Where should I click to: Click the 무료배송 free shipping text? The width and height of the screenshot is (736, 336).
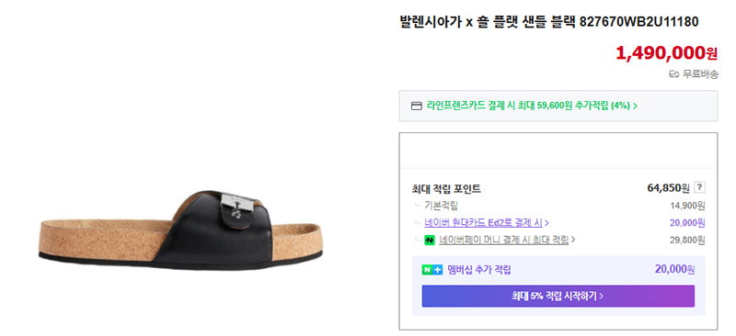[700, 74]
